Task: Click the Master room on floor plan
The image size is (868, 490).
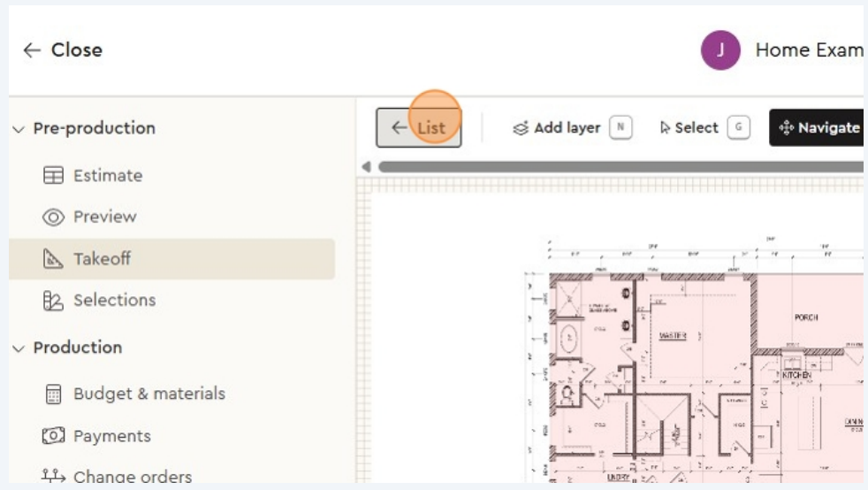Action: [x=673, y=335]
